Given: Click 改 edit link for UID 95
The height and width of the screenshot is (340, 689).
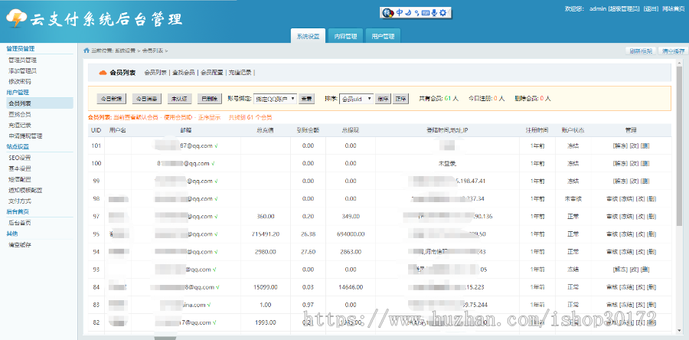Looking at the screenshot, I should pos(641,234).
